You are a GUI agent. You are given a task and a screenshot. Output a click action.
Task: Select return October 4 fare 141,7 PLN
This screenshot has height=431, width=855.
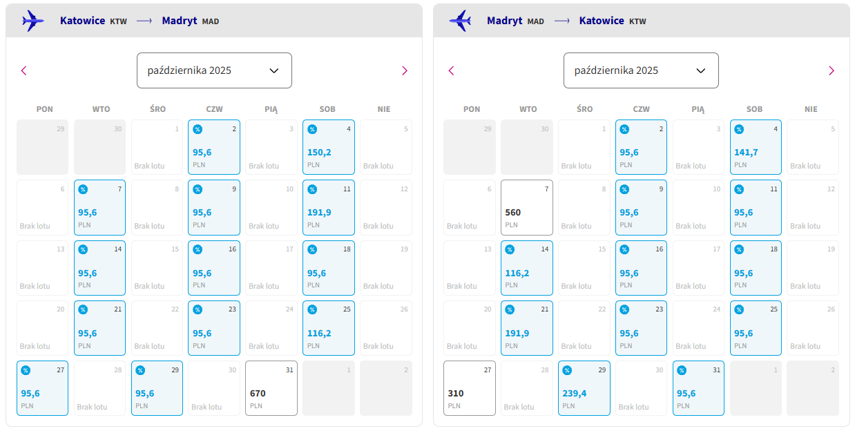(756, 147)
